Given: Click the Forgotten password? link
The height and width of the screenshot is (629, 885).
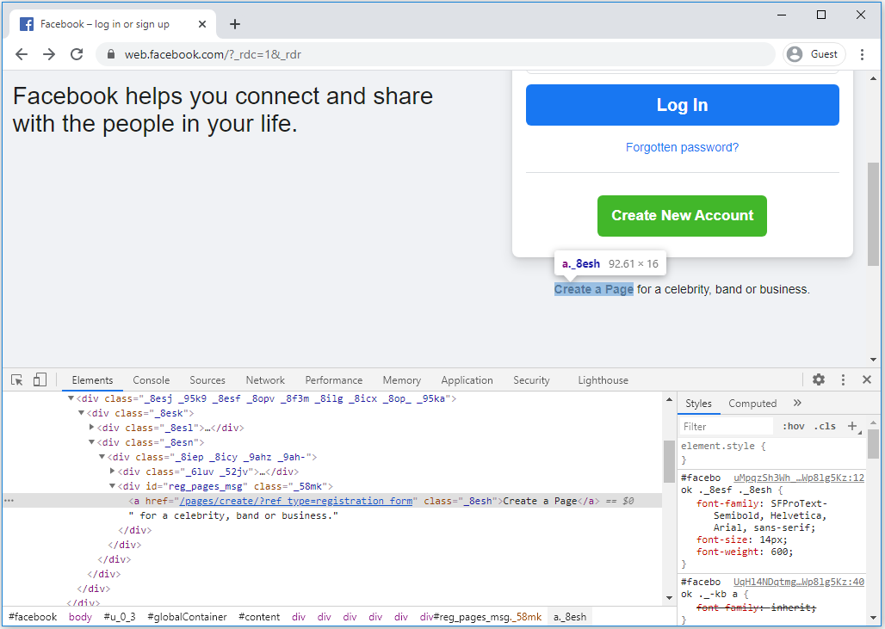Looking at the screenshot, I should tap(682, 147).
